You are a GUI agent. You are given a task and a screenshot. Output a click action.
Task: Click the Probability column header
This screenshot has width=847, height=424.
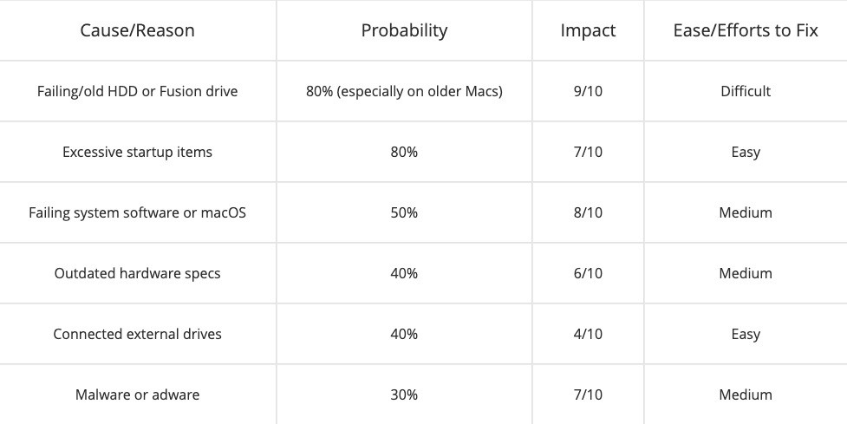coord(404,30)
